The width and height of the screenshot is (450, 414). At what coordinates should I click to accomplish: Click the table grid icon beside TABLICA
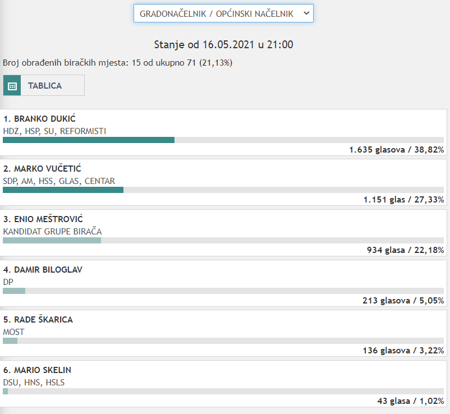click(12, 86)
